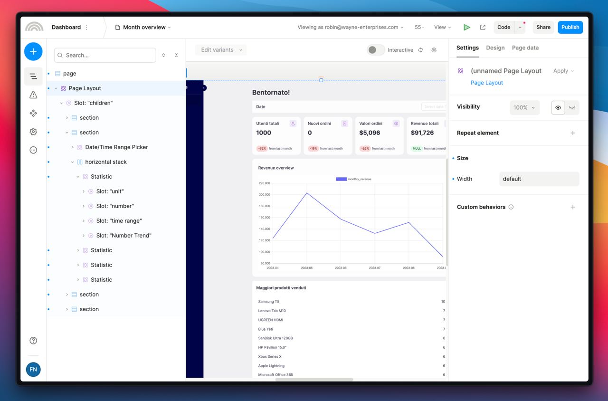Set element visible with eye icon
The image size is (608, 401).
tap(558, 108)
